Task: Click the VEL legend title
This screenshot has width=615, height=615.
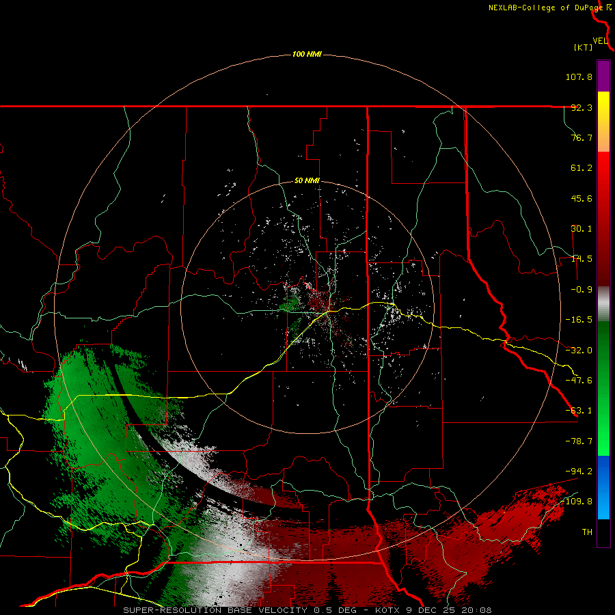Action: (601, 41)
